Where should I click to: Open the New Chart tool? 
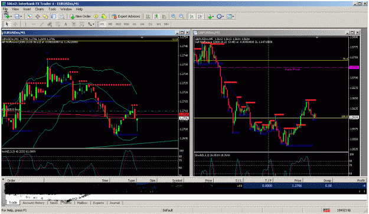click(x=6, y=16)
